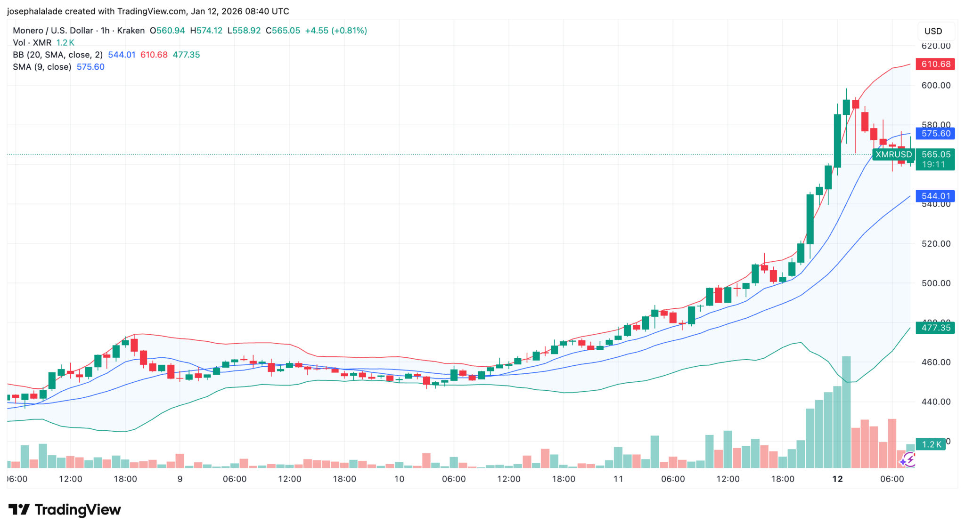Click the Monero / U.S. Dollar symbol title
Screen dimensions: 965x531
tap(53, 31)
